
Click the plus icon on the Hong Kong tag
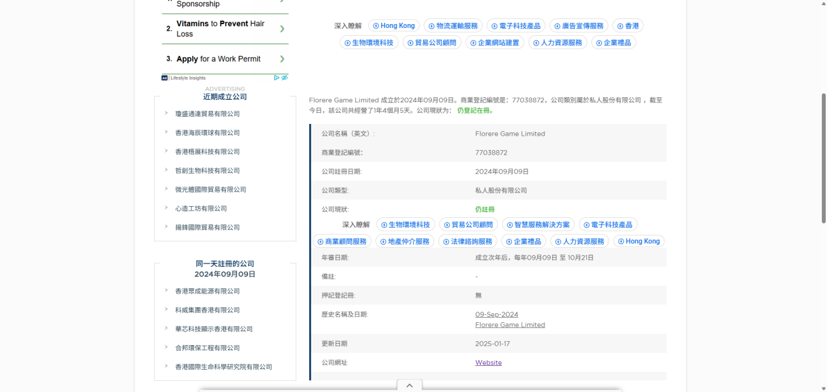pyautogui.click(x=375, y=25)
